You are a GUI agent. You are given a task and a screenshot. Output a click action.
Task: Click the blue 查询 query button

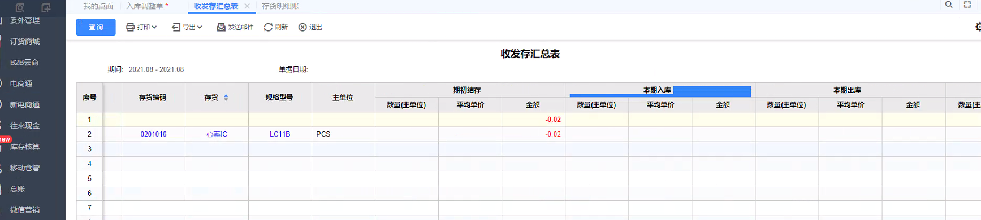click(x=96, y=27)
